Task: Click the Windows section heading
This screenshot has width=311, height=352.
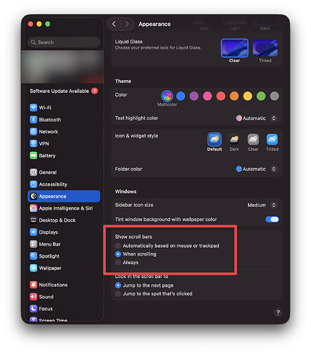Action: pyautogui.click(x=126, y=191)
